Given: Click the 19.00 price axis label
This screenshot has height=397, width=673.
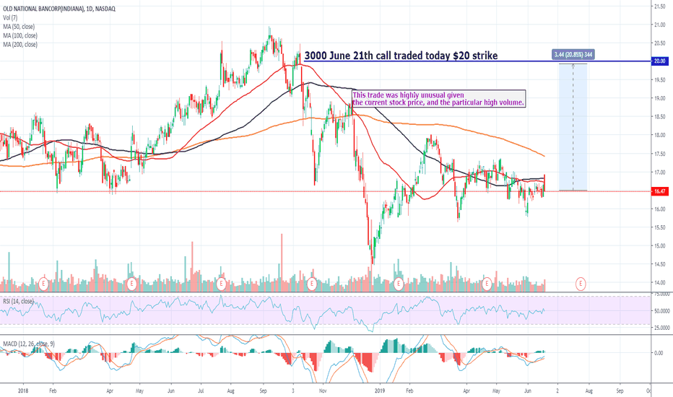Looking at the screenshot, I should (x=660, y=98).
